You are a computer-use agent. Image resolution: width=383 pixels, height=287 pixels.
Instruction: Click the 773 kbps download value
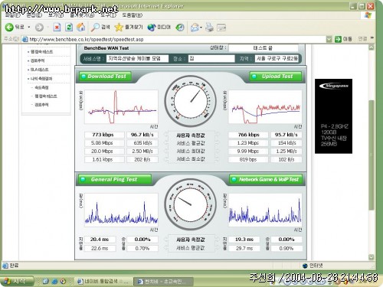tap(104, 135)
